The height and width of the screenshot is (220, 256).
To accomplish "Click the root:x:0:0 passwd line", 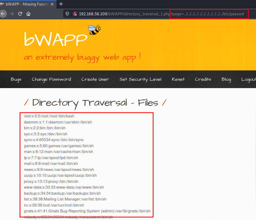I will coord(49,116).
